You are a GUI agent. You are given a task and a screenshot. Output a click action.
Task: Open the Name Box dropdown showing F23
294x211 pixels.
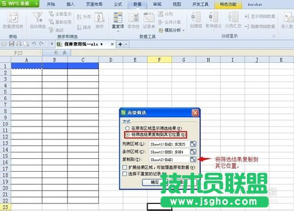click(x=40, y=53)
